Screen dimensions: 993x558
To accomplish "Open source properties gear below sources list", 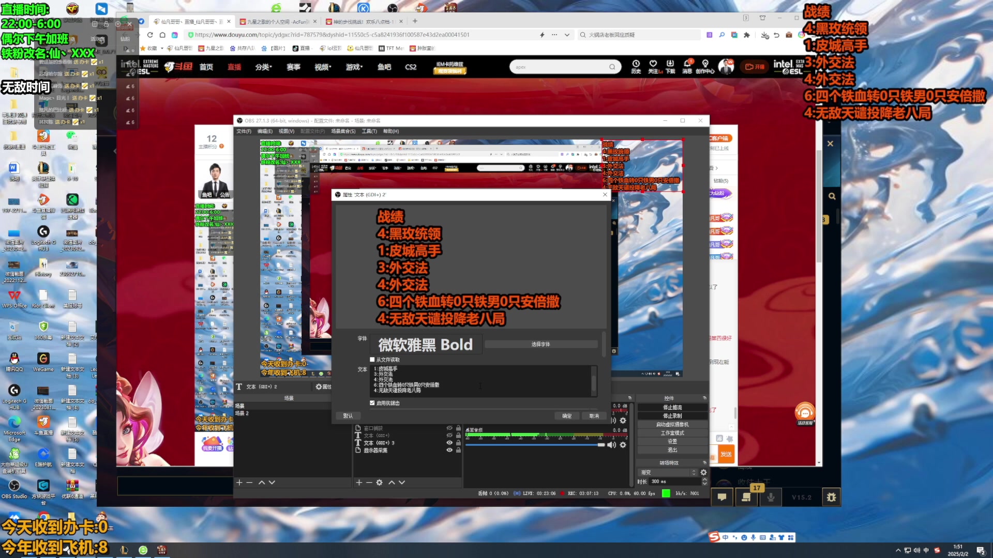I will pyautogui.click(x=379, y=482).
